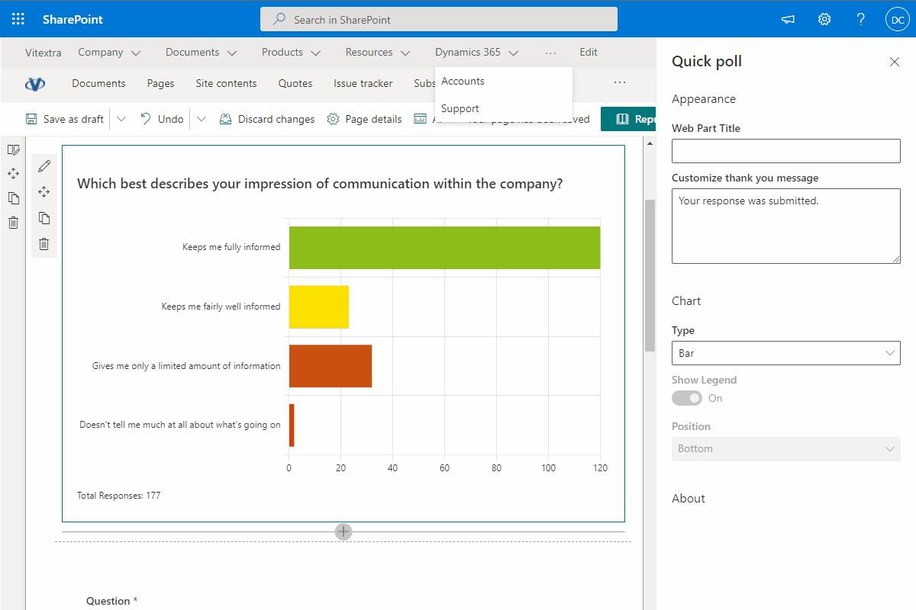Click the duplicate section icon
Viewport: 916px width, 610px height.
coord(13,198)
